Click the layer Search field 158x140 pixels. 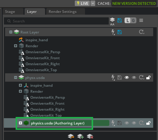(x=56, y=21)
